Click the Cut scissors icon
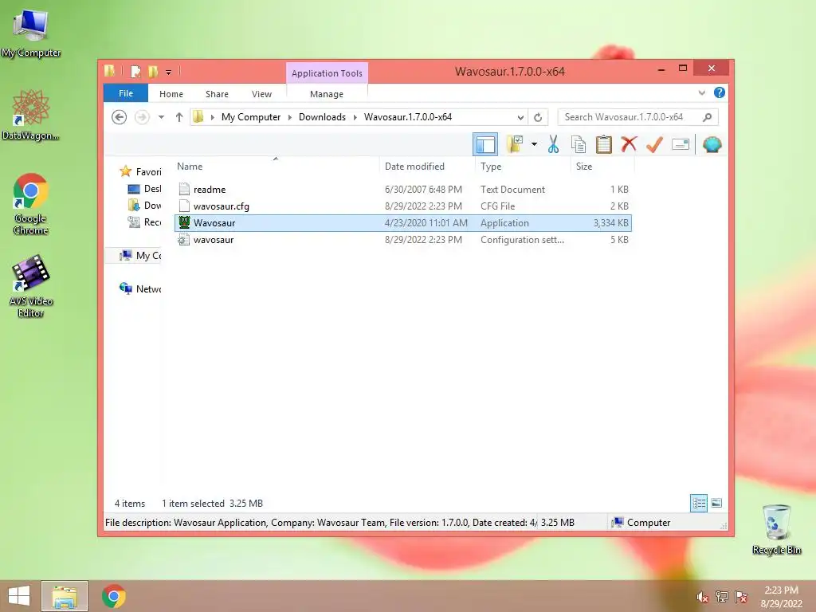 [x=553, y=144]
